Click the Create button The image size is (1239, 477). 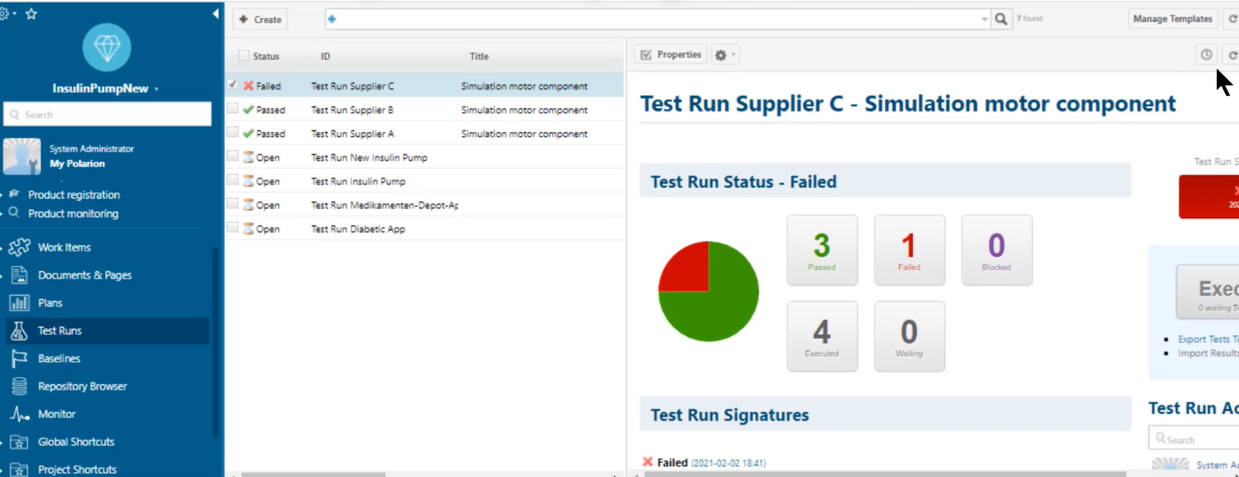pyautogui.click(x=260, y=20)
